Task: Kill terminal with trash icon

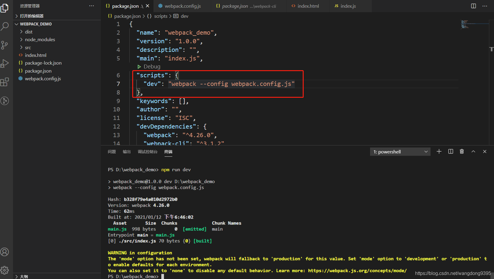Action: point(462,151)
